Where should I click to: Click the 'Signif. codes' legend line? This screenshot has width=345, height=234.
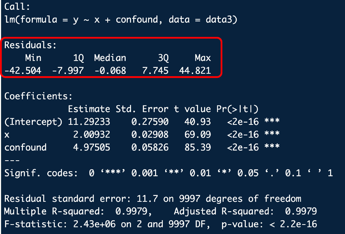168,173
